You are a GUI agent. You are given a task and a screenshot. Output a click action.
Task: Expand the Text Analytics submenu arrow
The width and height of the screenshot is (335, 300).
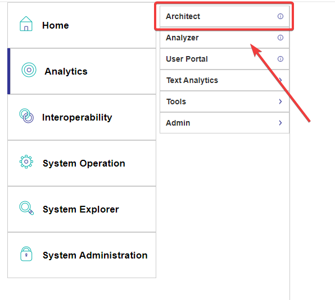coord(280,80)
